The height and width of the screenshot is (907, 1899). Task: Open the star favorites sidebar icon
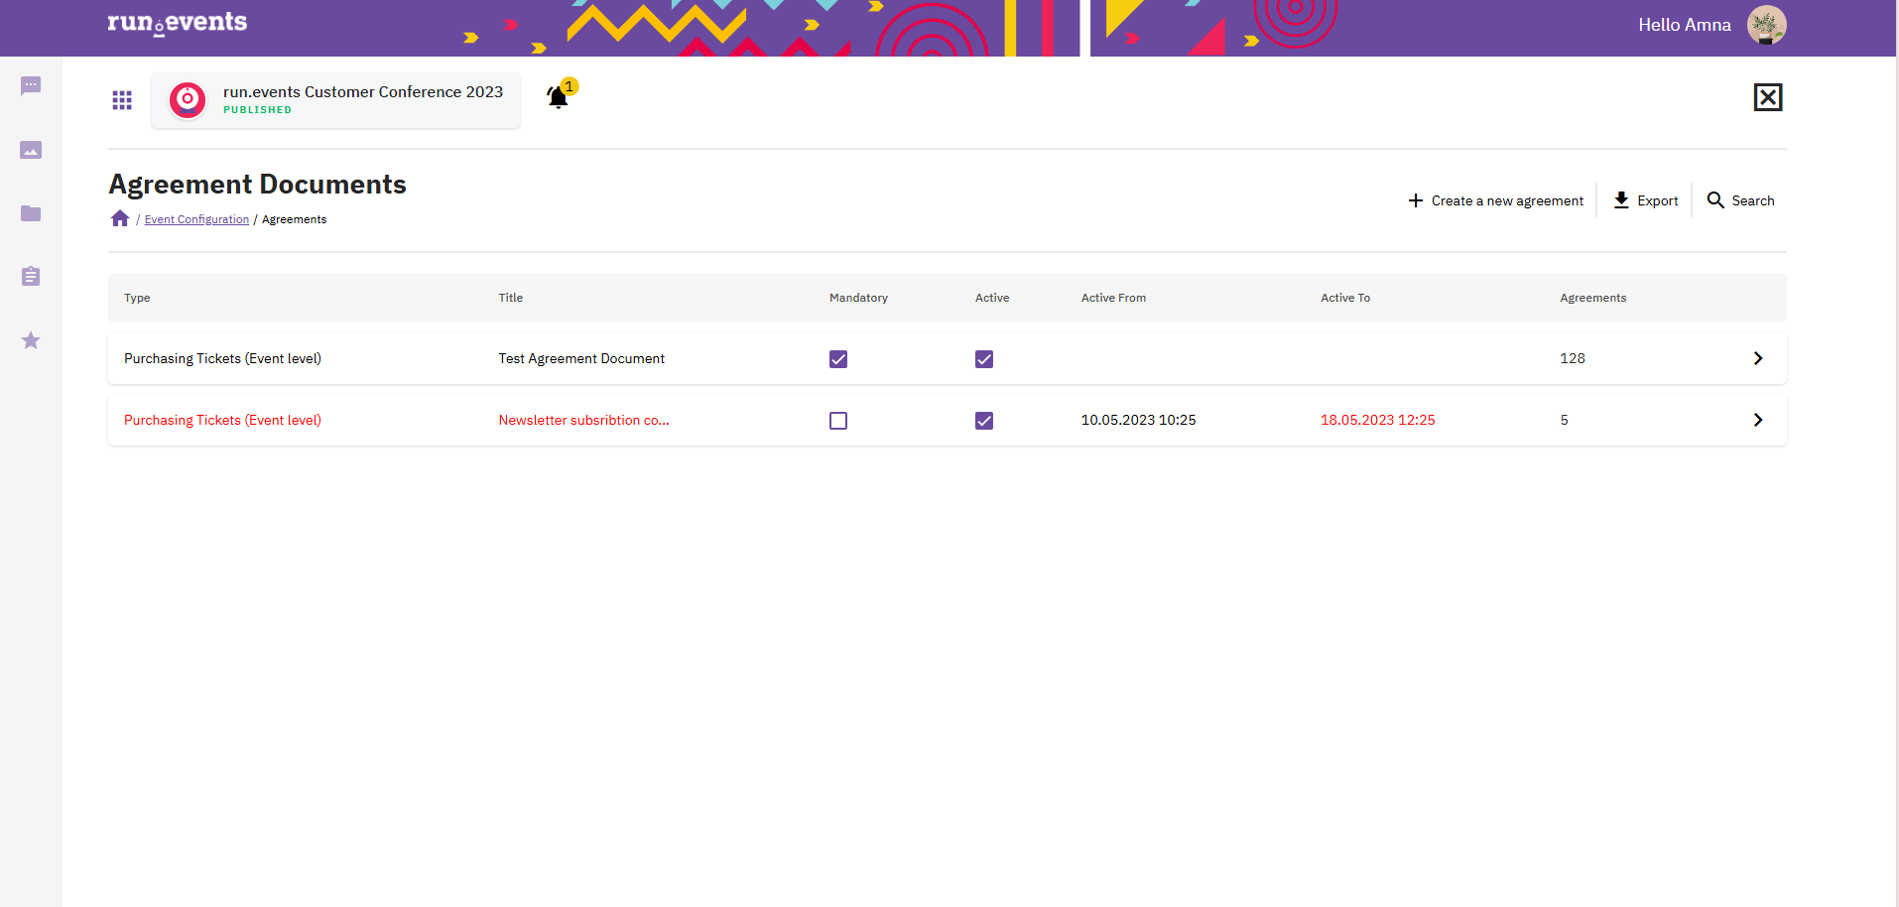pos(31,340)
